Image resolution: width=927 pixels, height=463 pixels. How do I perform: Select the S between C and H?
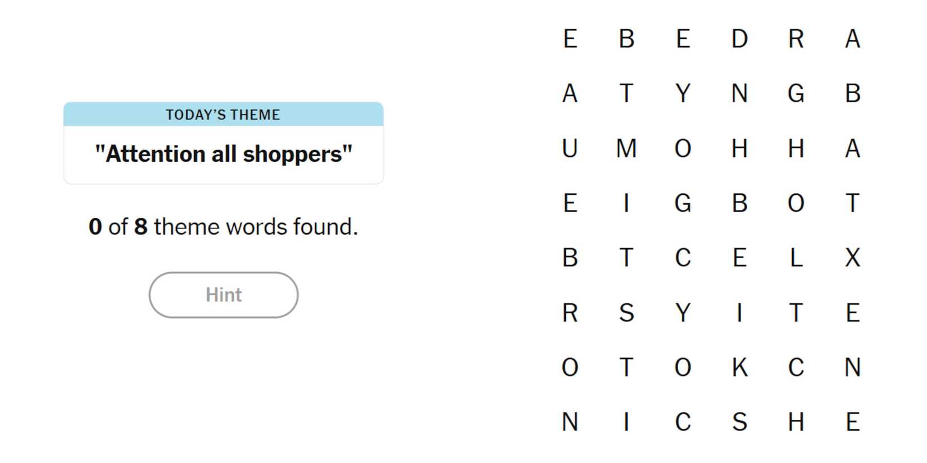tap(739, 422)
